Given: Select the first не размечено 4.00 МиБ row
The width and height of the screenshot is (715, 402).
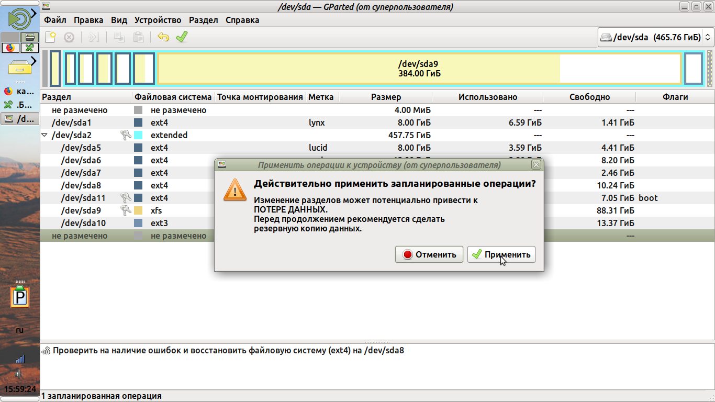Looking at the screenshot, I should click(377, 110).
